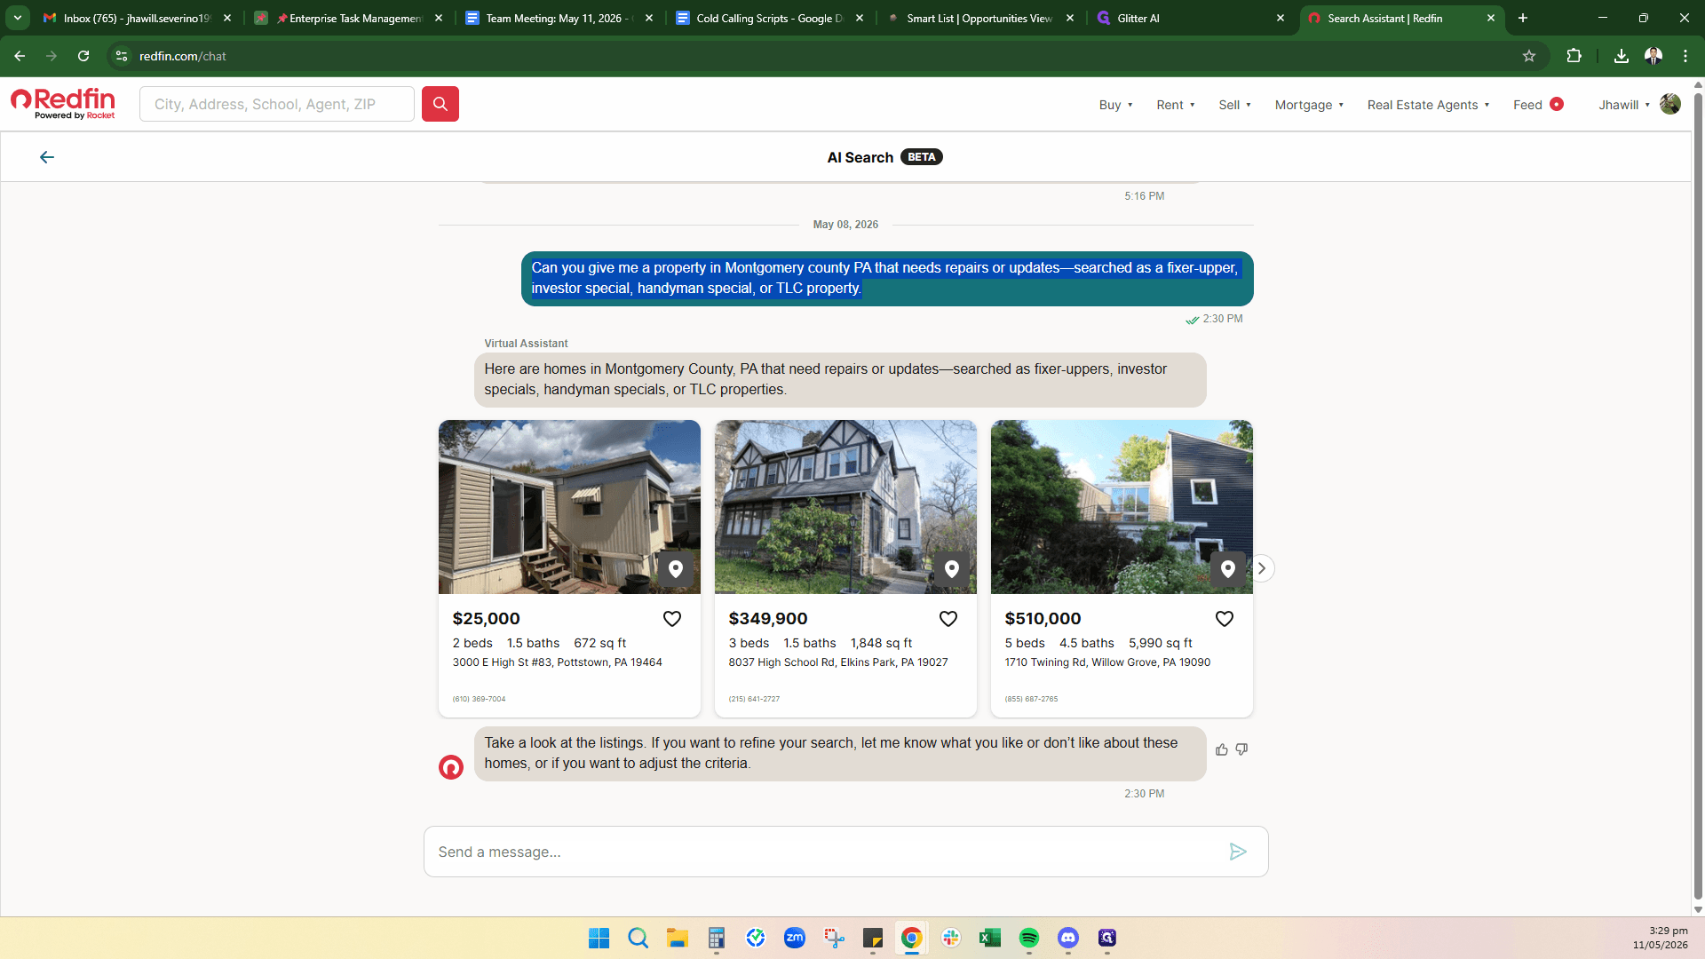Image resolution: width=1705 pixels, height=959 pixels.
Task: Switch to Smart List Opportunities tab
Action: [x=979, y=18]
